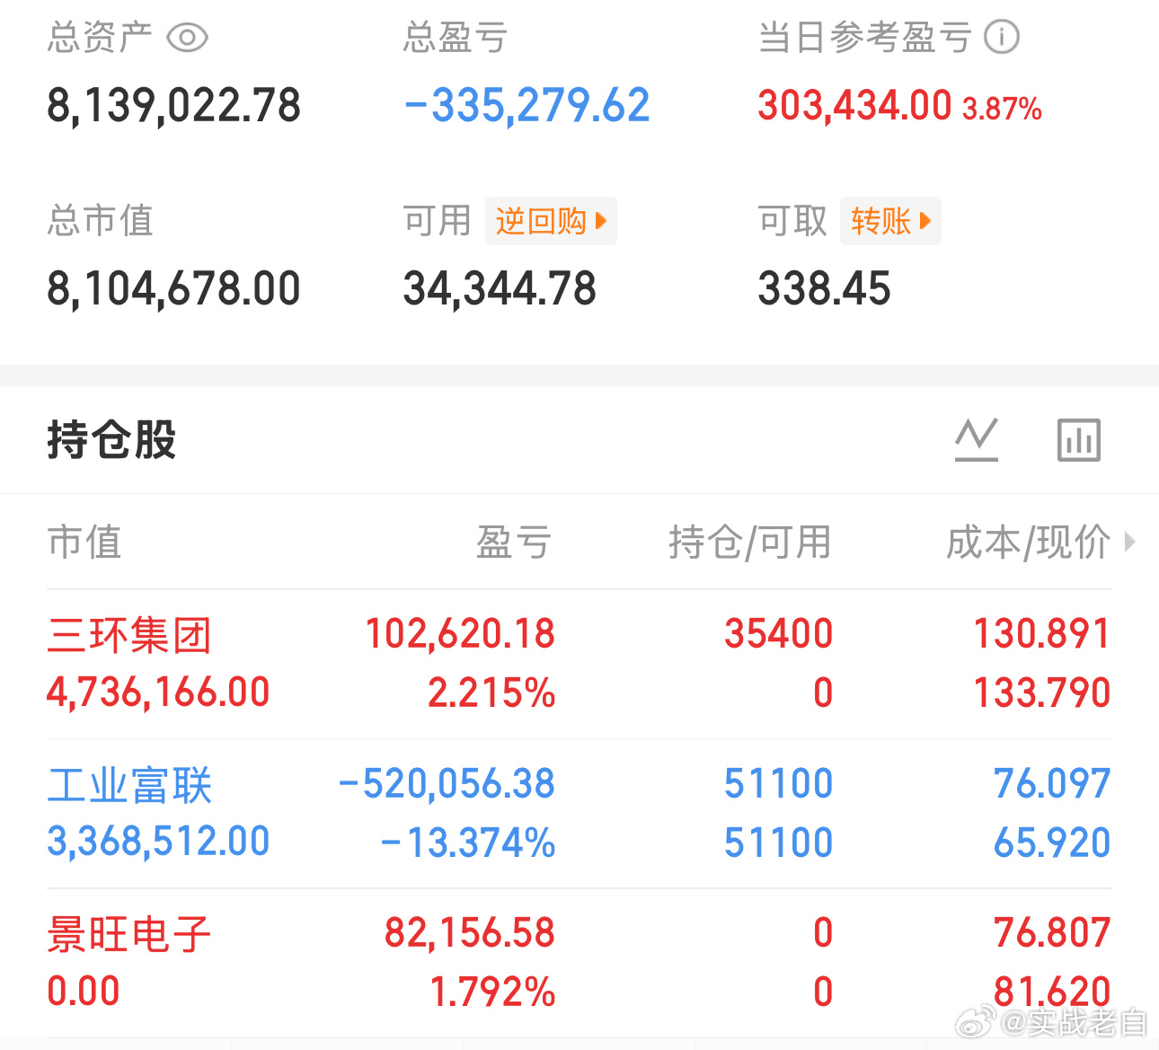The height and width of the screenshot is (1050, 1159).
Task: Tap the 转账 transfer button
Action: click(890, 221)
